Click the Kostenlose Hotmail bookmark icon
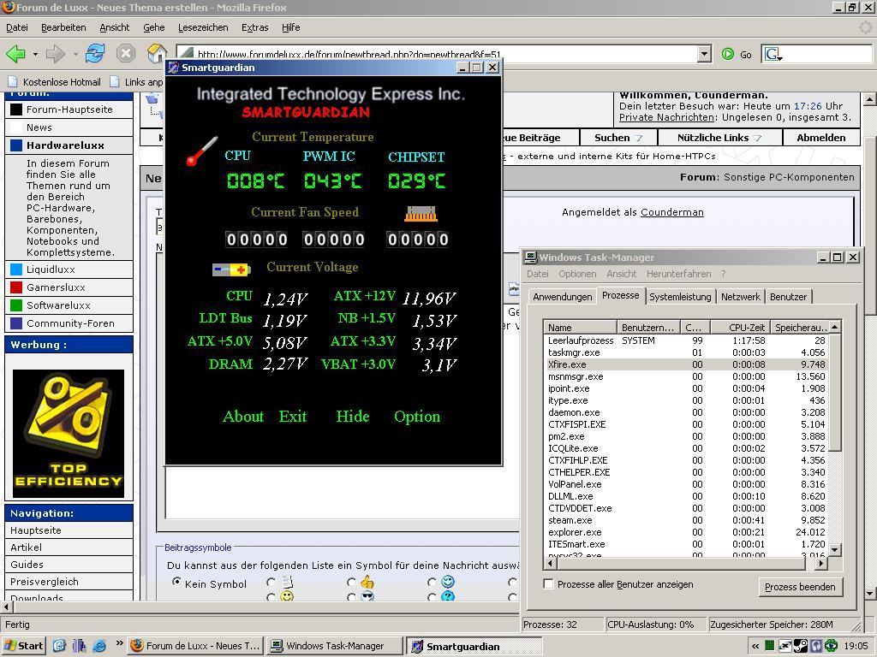 (x=12, y=81)
